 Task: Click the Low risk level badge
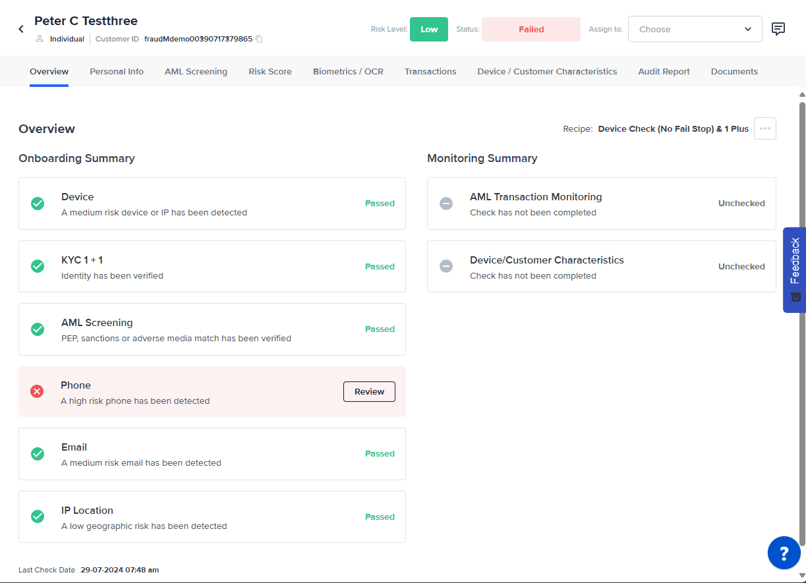coord(429,29)
